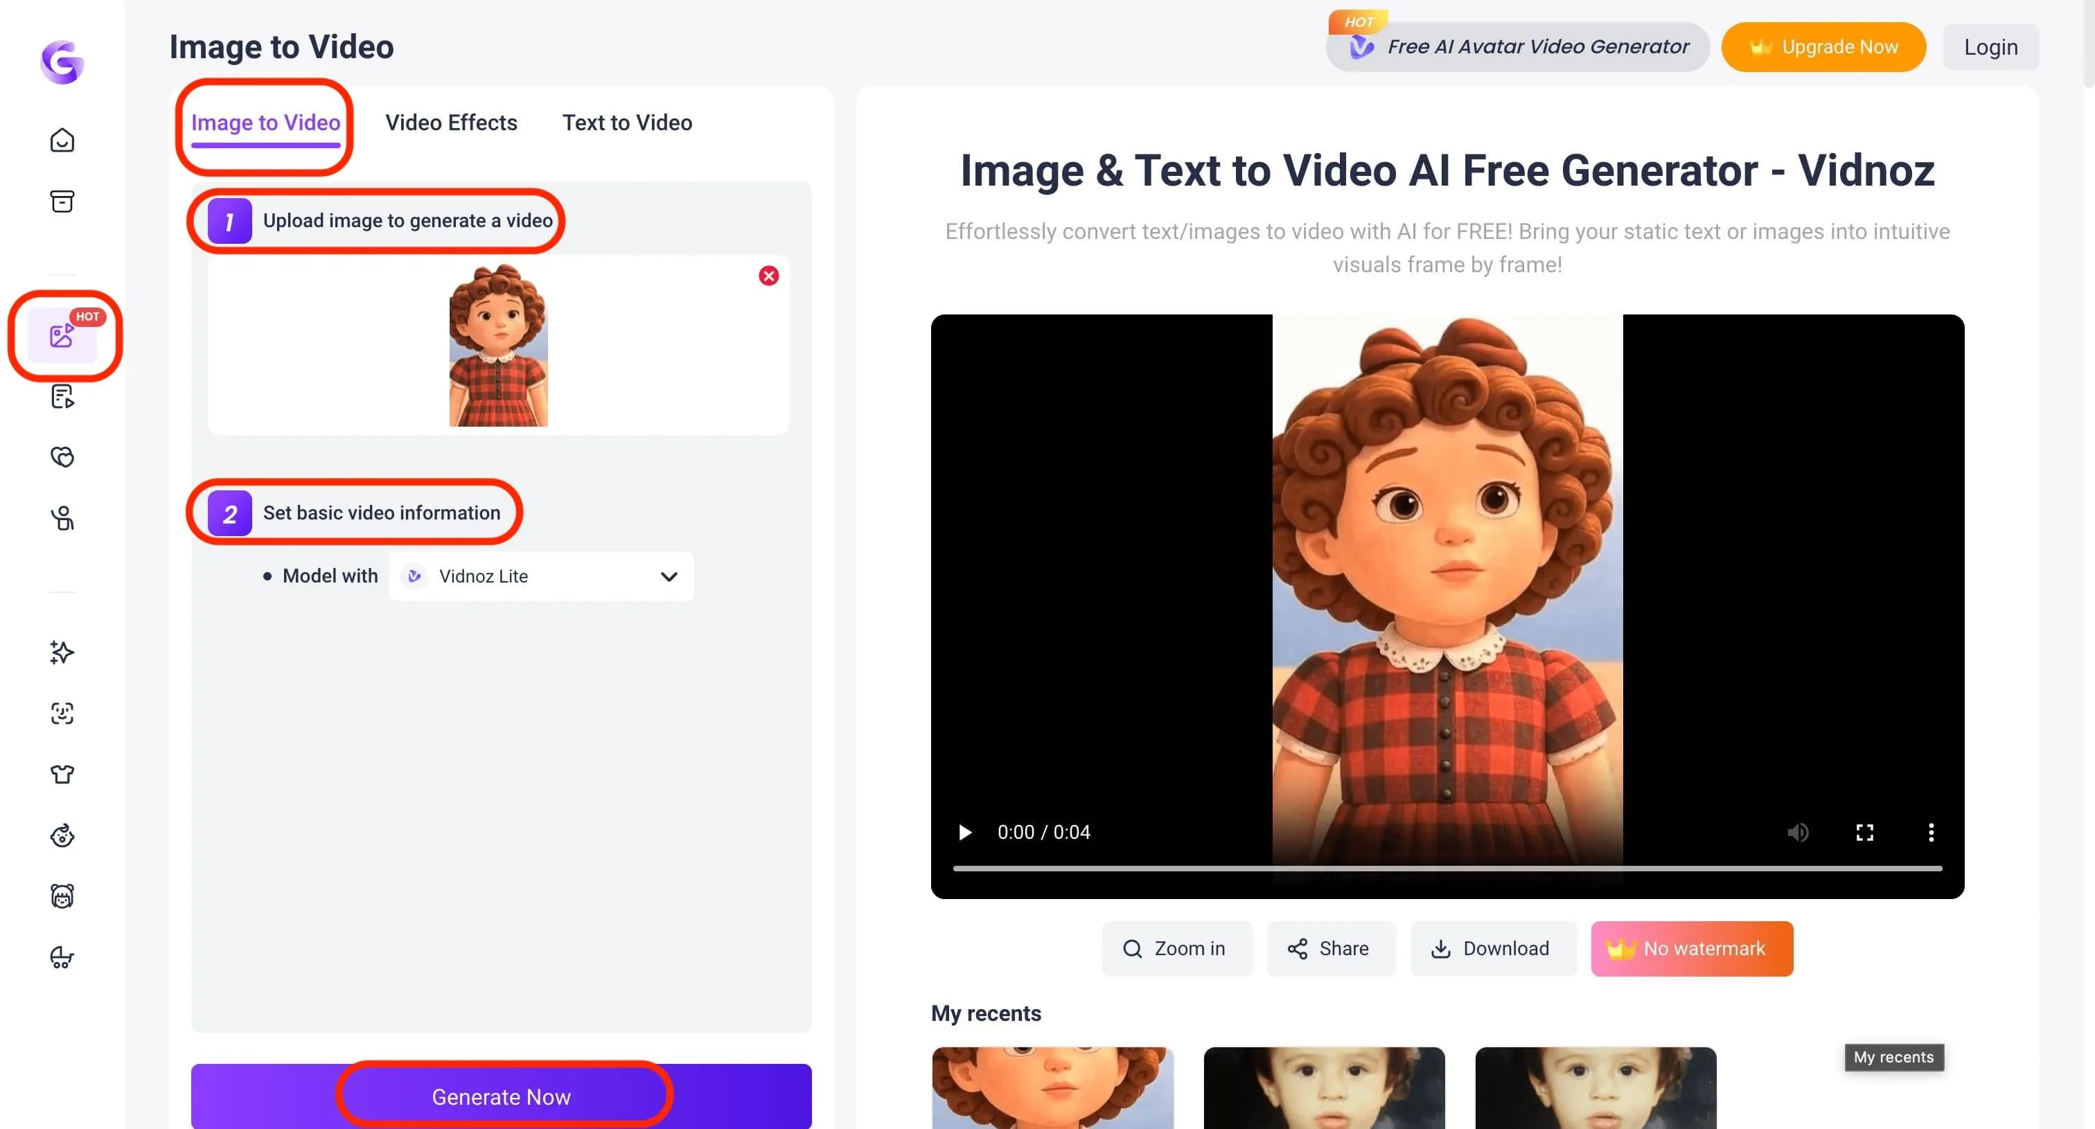Switch to the Text to Video tab

tap(627, 123)
